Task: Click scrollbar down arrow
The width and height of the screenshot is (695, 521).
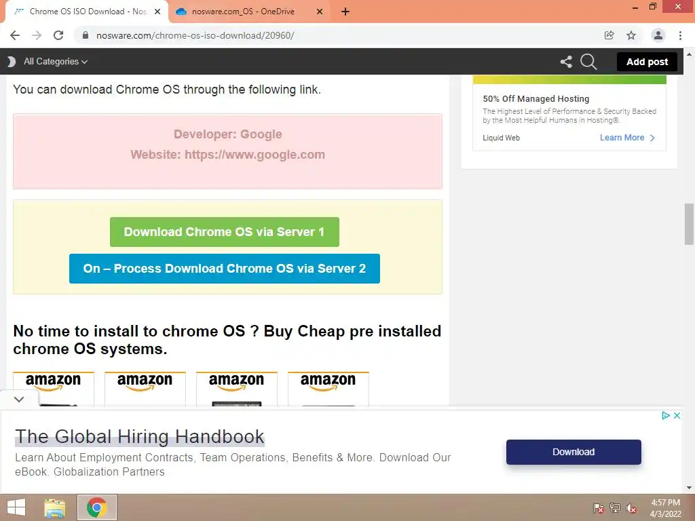Action: pos(689,488)
